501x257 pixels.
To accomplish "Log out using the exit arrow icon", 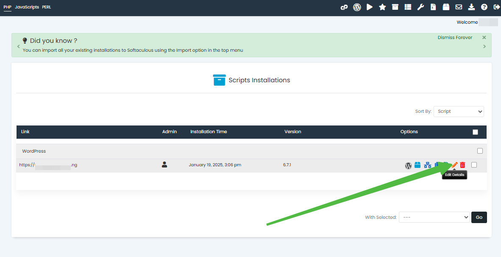I will [x=496, y=7].
